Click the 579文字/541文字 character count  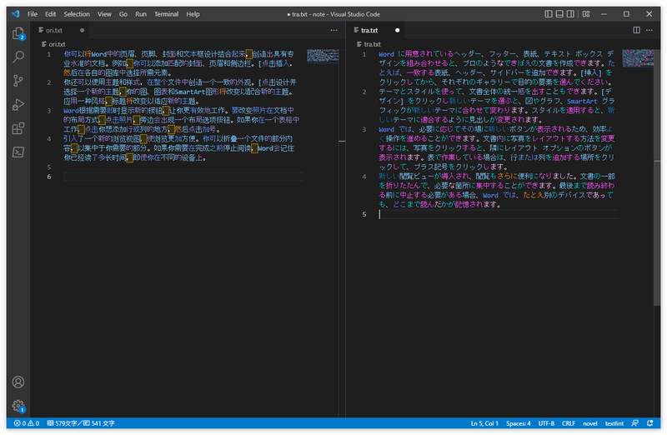click(80, 423)
